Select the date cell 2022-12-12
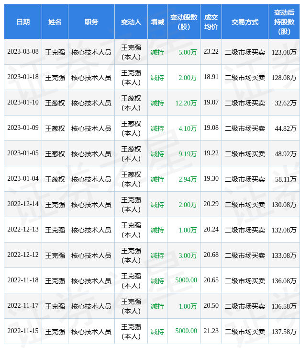 pos(23,255)
